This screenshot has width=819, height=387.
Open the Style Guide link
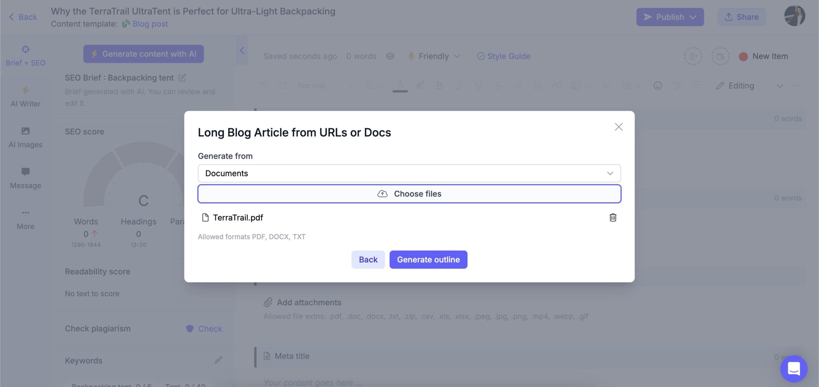coord(504,56)
